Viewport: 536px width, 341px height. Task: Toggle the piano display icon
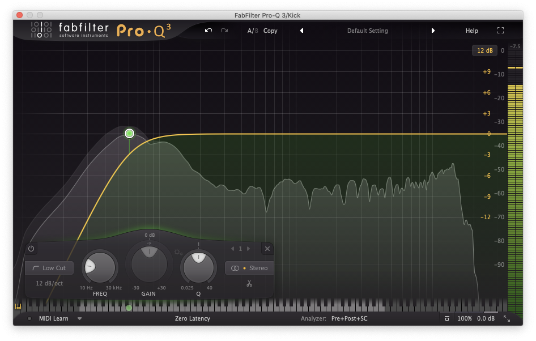[18, 306]
